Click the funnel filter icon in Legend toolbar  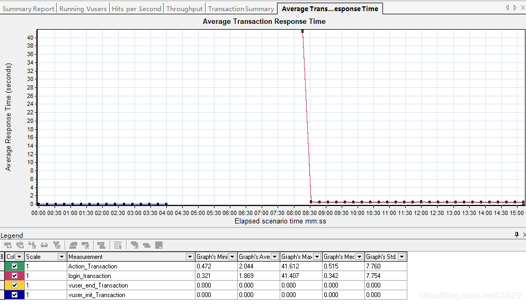(57, 245)
